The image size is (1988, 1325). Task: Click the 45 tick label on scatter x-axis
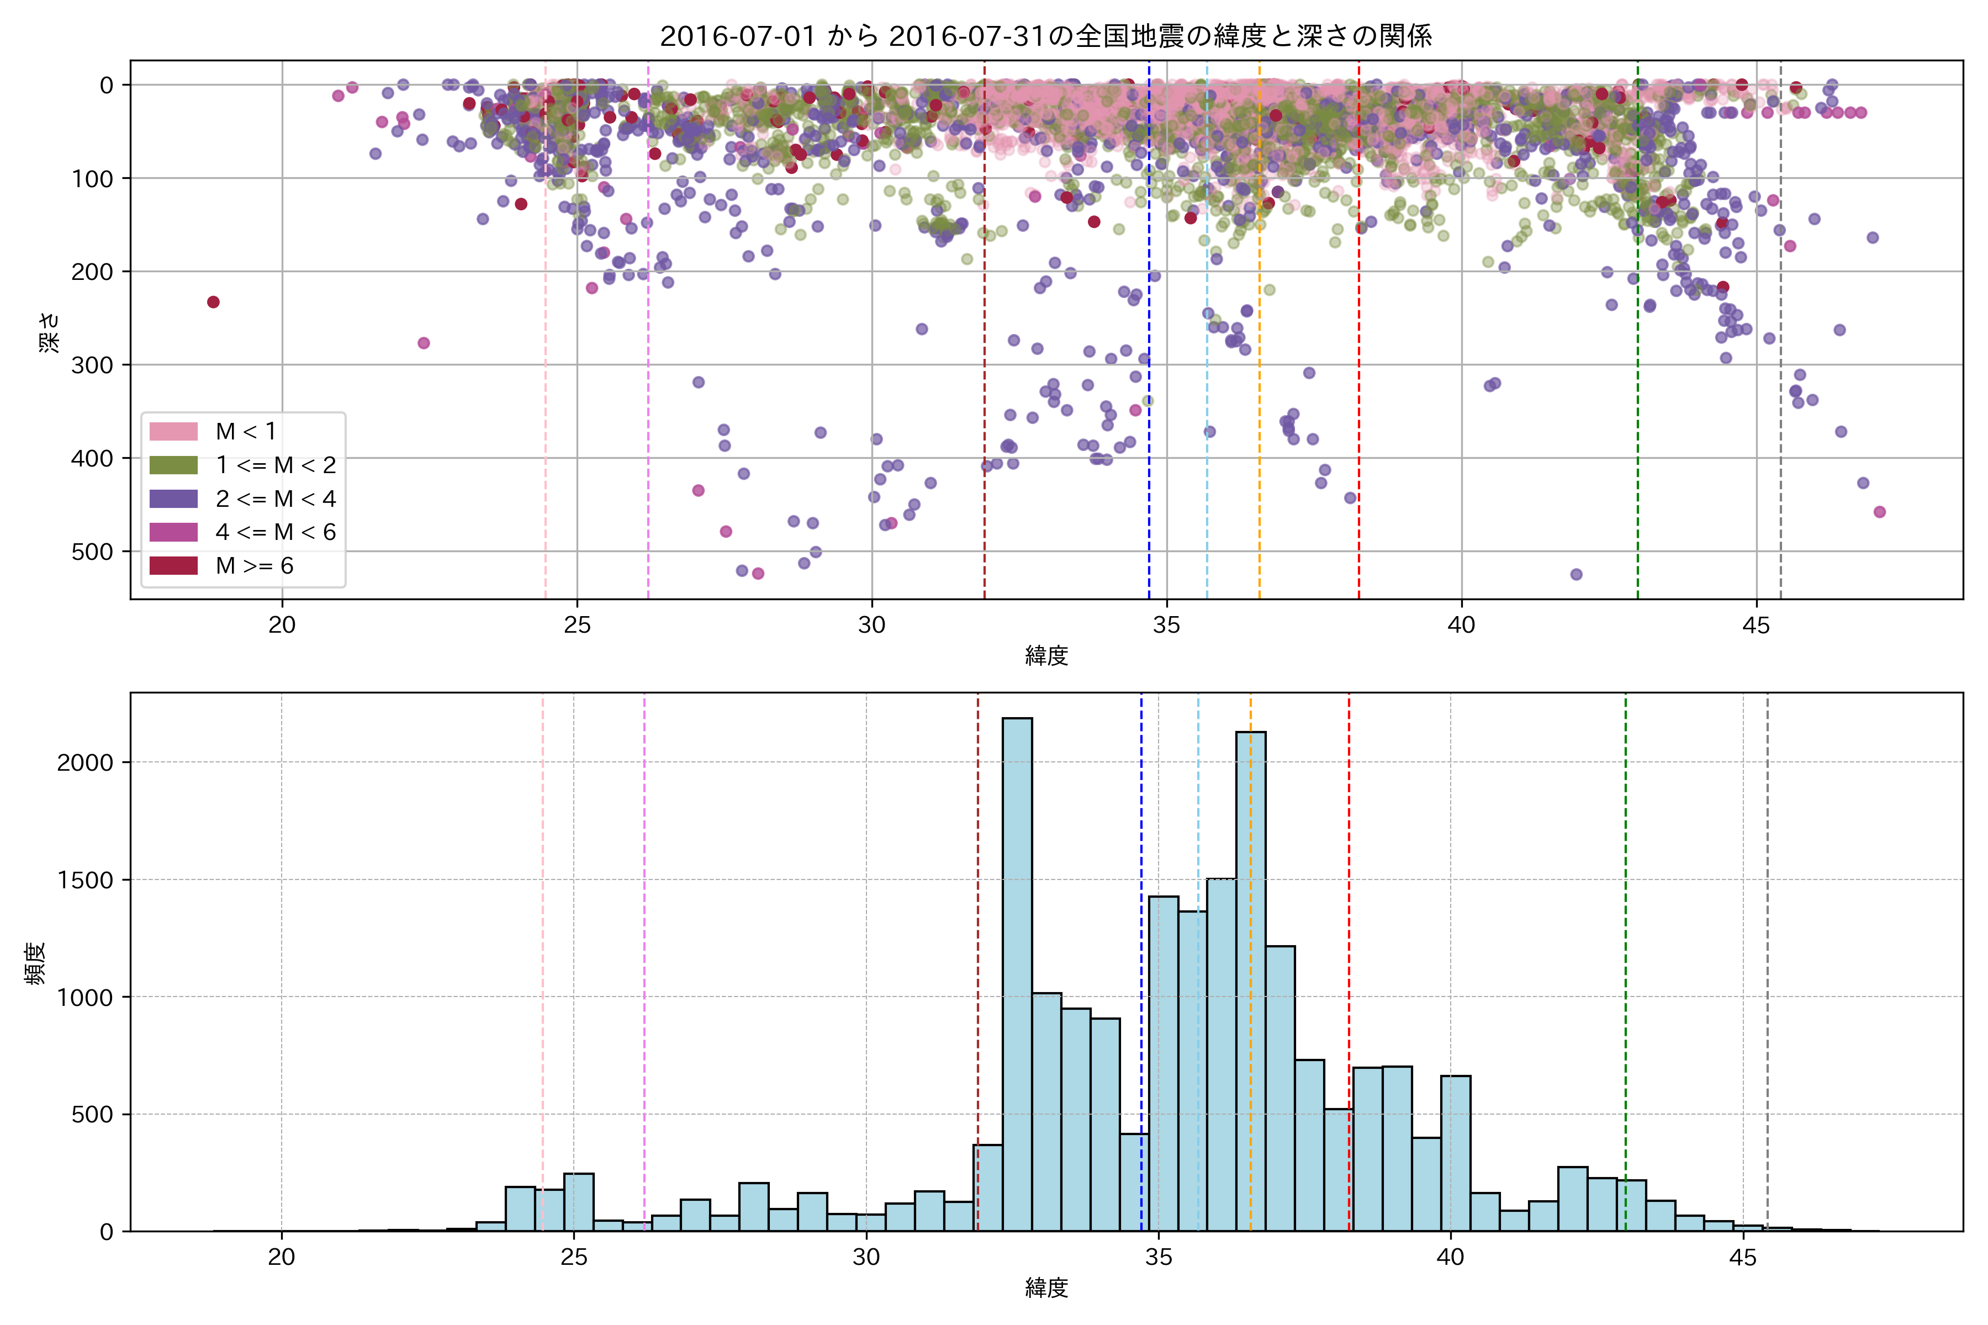coord(1757,626)
